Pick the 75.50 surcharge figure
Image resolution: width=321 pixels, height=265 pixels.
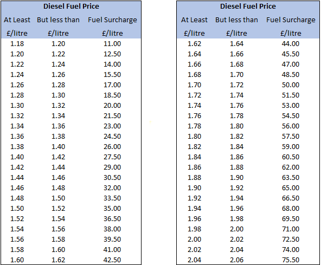pyautogui.click(x=291, y=260)
